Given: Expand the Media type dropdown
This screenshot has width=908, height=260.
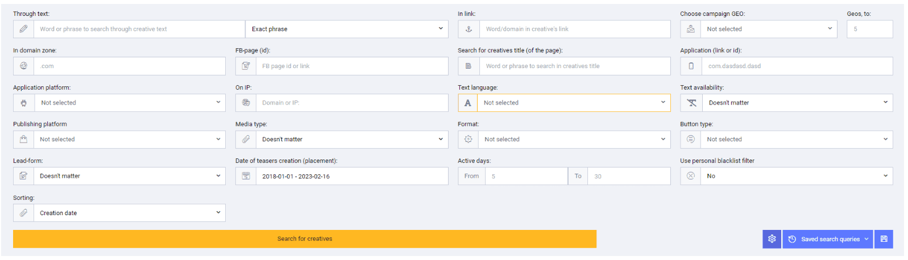Looking at the screenshot, I should point(351,139).
